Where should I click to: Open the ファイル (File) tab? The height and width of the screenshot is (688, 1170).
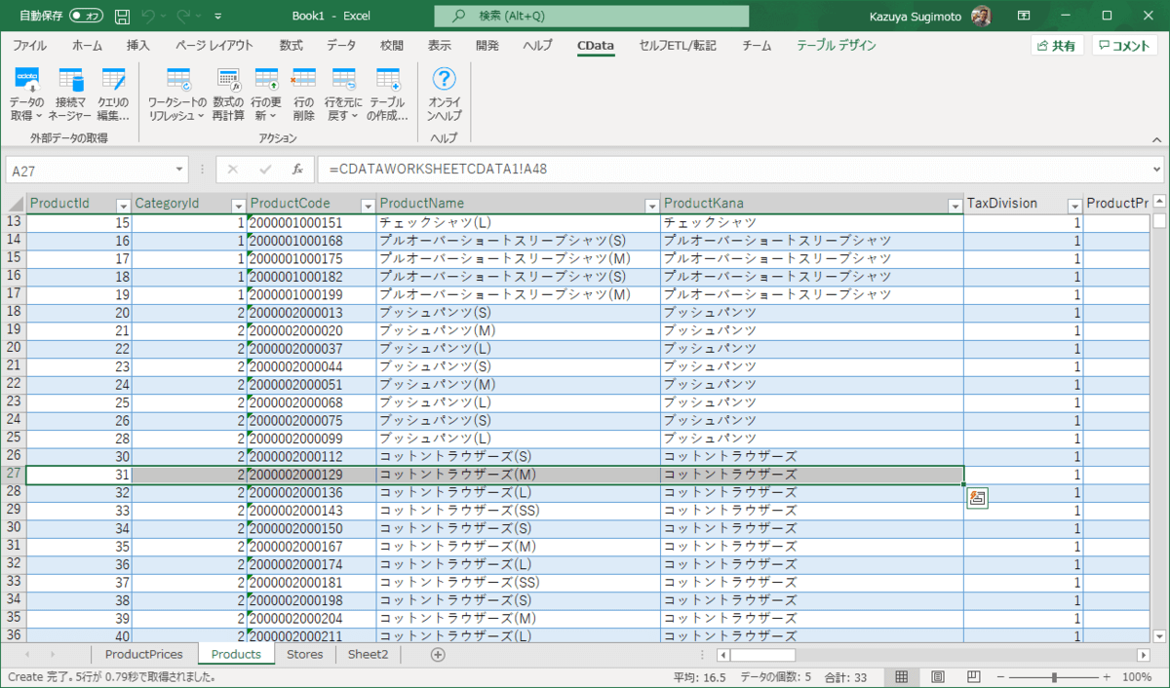(x=29, y=46)
